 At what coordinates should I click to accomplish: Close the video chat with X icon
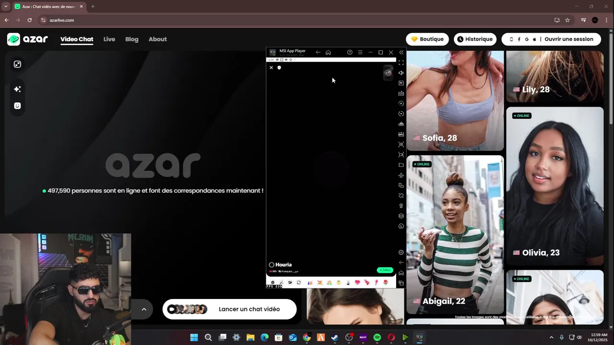point(271,68)
